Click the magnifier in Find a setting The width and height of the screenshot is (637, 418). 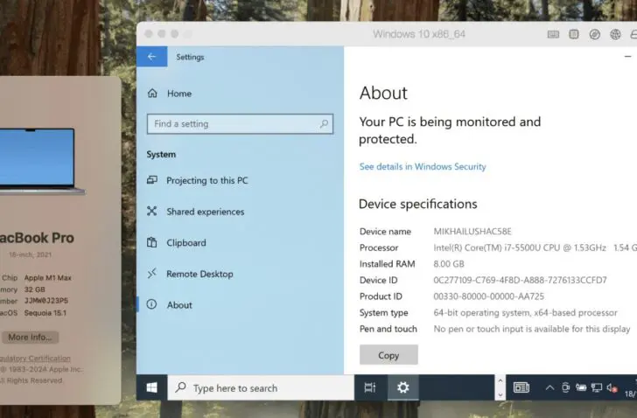click(x=324, y=124)
